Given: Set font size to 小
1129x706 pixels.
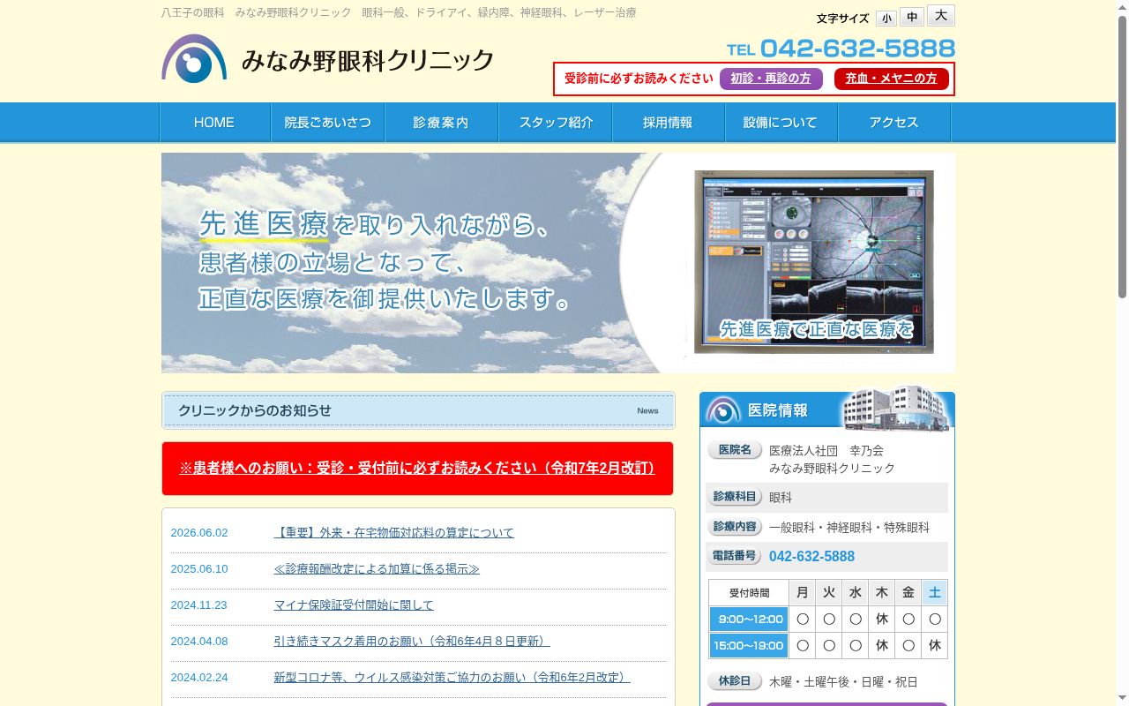Looking at the screenshot, I should [886, 19].
